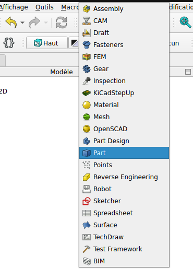Click the black-white draw style icon
Image resolution: width=193 pixels, height=279 pixels.
pyautogui.click(x=75, y=43)
